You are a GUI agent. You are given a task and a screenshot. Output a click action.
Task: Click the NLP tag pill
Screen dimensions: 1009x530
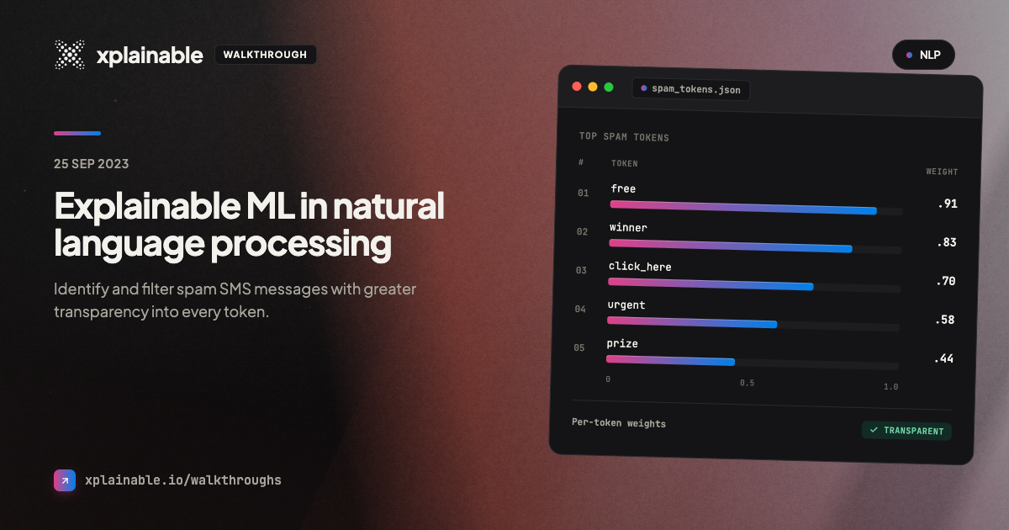(x=923, y=56)
